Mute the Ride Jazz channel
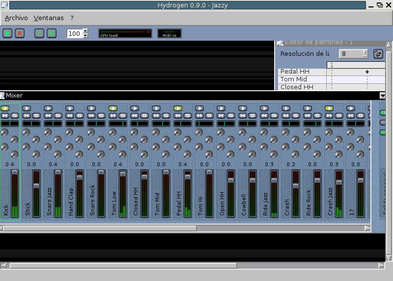The image size is (393, 281). click(264, 116)
